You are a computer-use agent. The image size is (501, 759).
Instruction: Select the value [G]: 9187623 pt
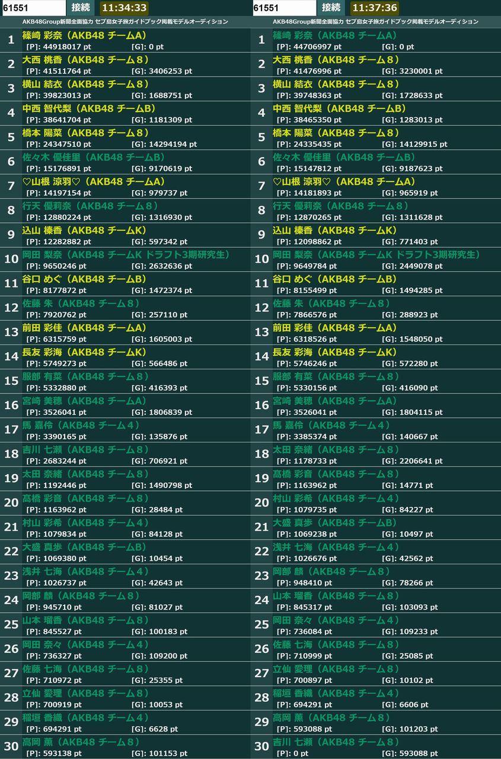click(412, 168)
